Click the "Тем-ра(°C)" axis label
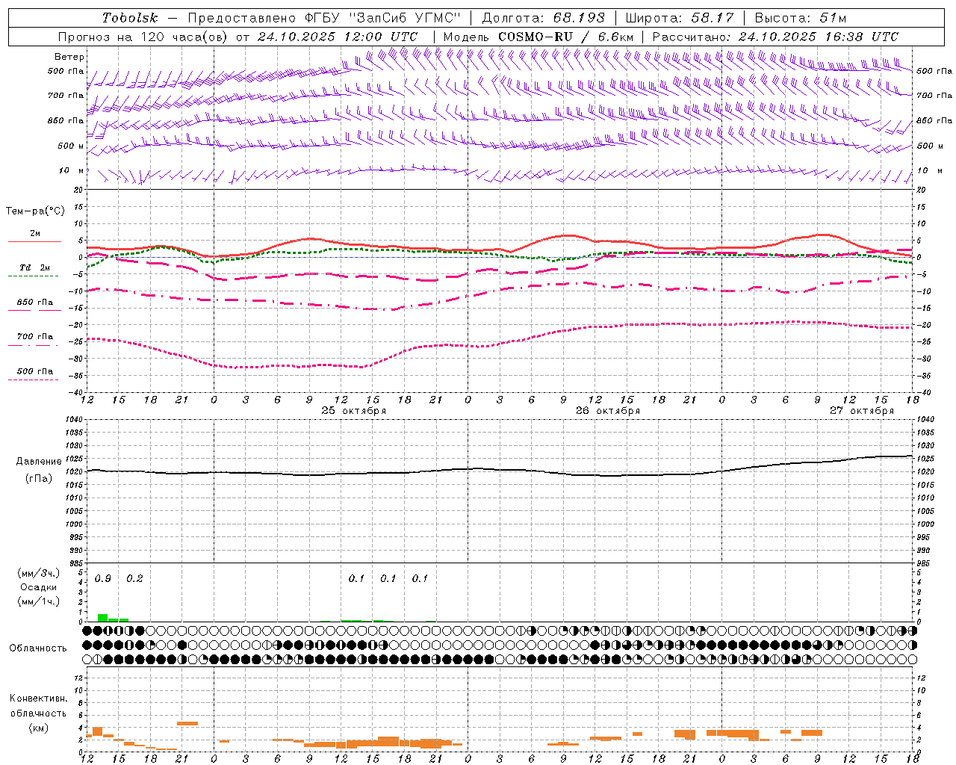This screenshot has width=956, height=765. point(35,211)
